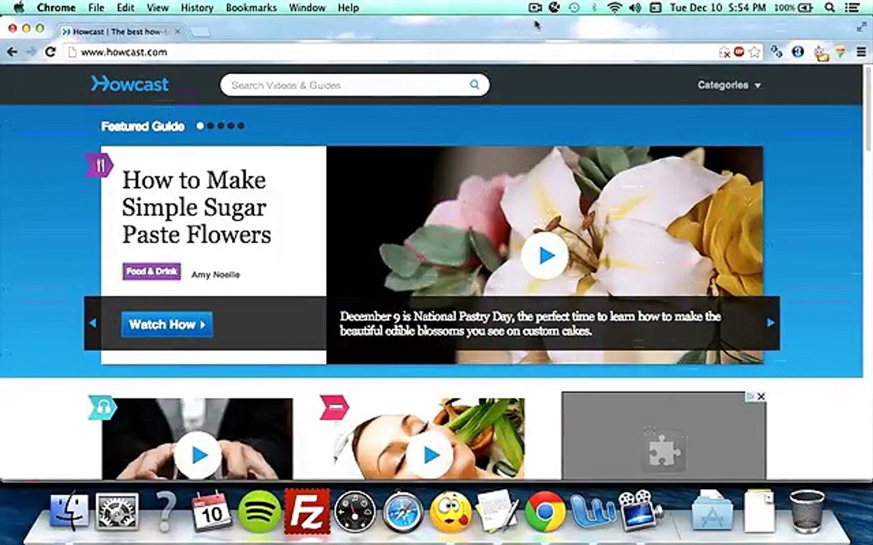Image resolution: width=873 pixels, height=545 pixels.
Task: Launch FileZilla from the Dock
Action: coord(307,511)
